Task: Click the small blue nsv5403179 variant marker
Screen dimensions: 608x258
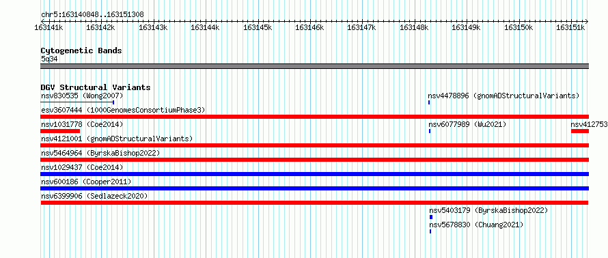Action: 431,217
